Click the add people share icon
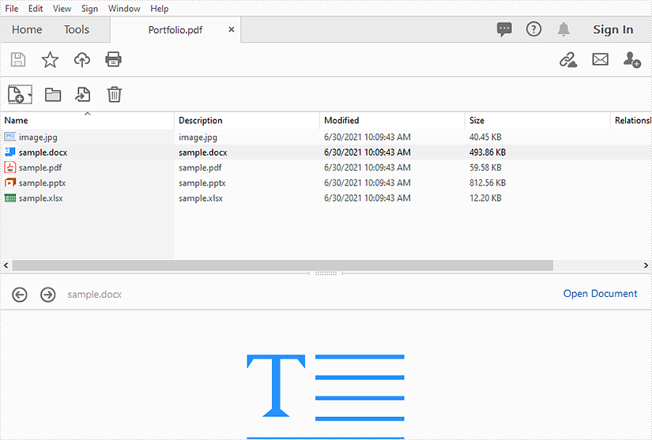The height and width of the screenshot is (440, 652). [631, 59]
